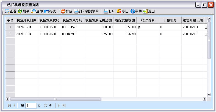The height and width of the screenshot is (112, 216).
Task: Select invoice code cell 1100093560
Action: pos(49,27)
